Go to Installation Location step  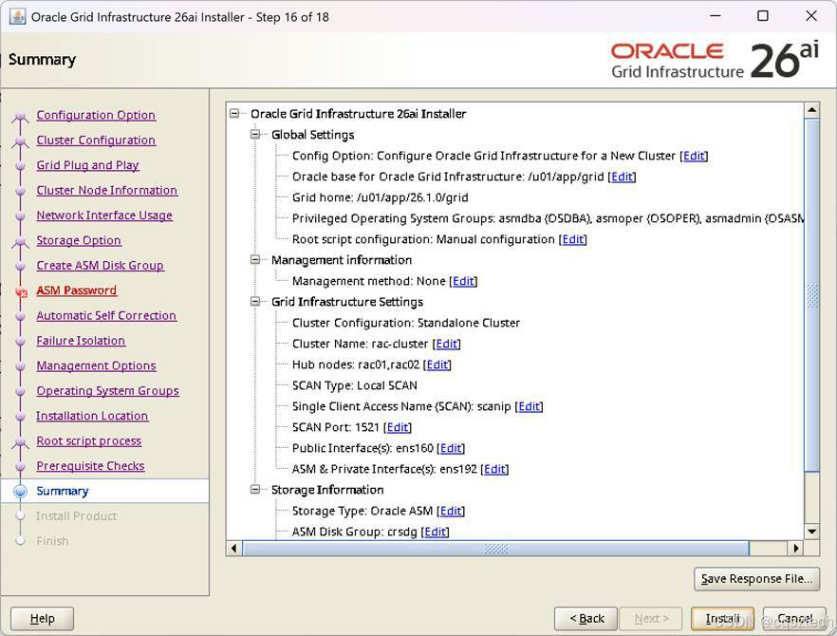tap(92, 416)
